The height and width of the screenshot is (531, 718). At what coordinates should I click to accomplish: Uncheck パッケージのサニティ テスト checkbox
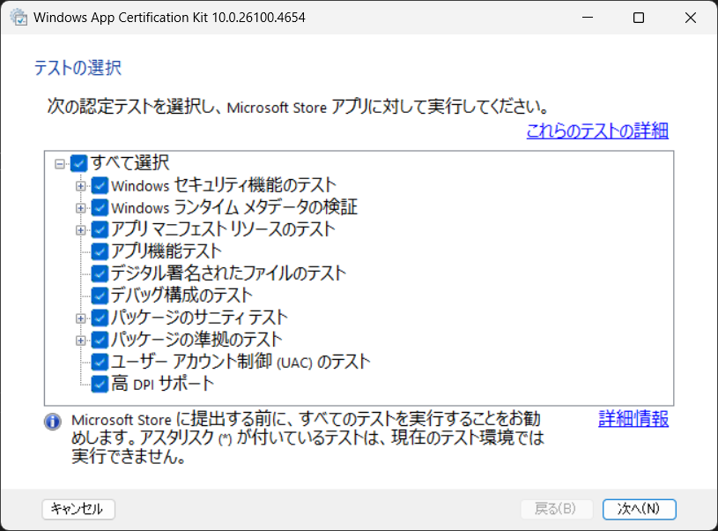pyautogui.click(x=100, y=318)
